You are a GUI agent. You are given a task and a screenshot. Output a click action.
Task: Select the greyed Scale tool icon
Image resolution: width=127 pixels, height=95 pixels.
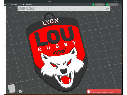[x=60, y=8]
